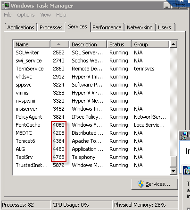
Task: Click the 'LocalServic...' group cell
Action: click(149, 125)
